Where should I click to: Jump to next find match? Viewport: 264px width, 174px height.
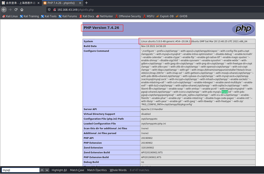pos(47,170)
